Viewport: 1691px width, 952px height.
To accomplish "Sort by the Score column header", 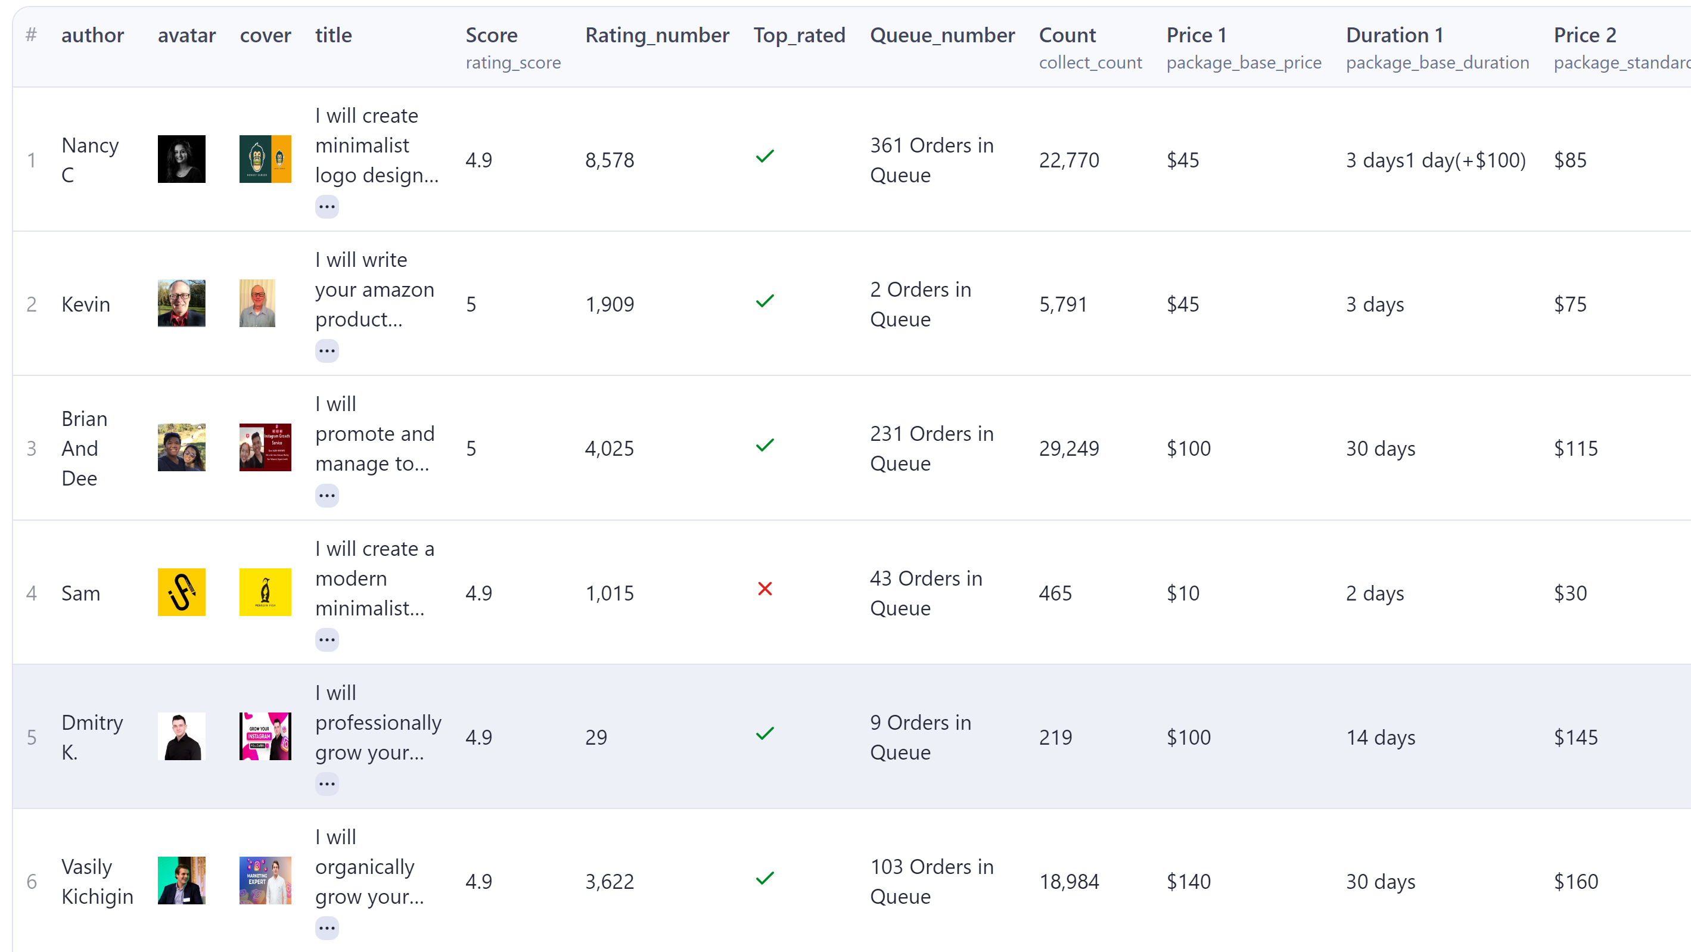I will [x=491, y=35].
